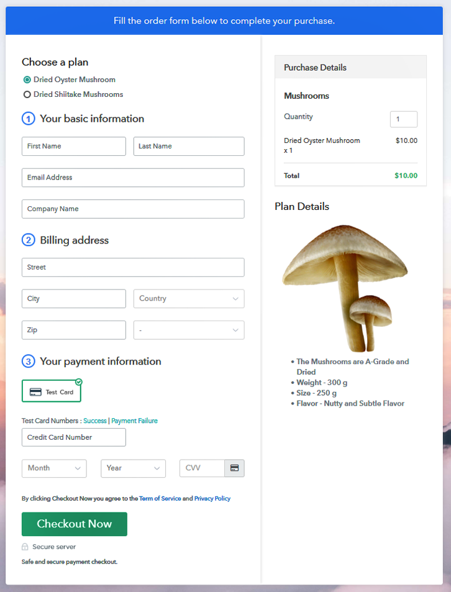Open the Payment Failure test card link
Image resolution: width=451 pixels, height=592 pixels.
134,421
